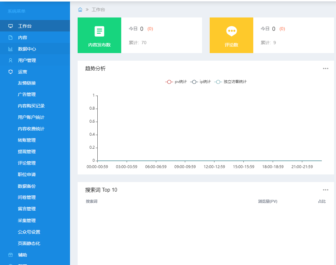Click the 工作台 breadcrumb text
This screenshot has height=265, width=336.
point(98,10)
